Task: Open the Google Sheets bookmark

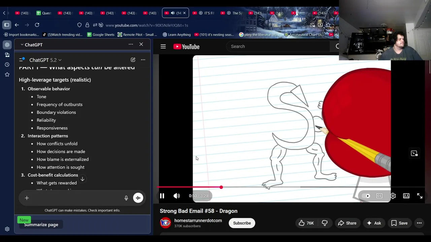Action: (x=101, y=35)
